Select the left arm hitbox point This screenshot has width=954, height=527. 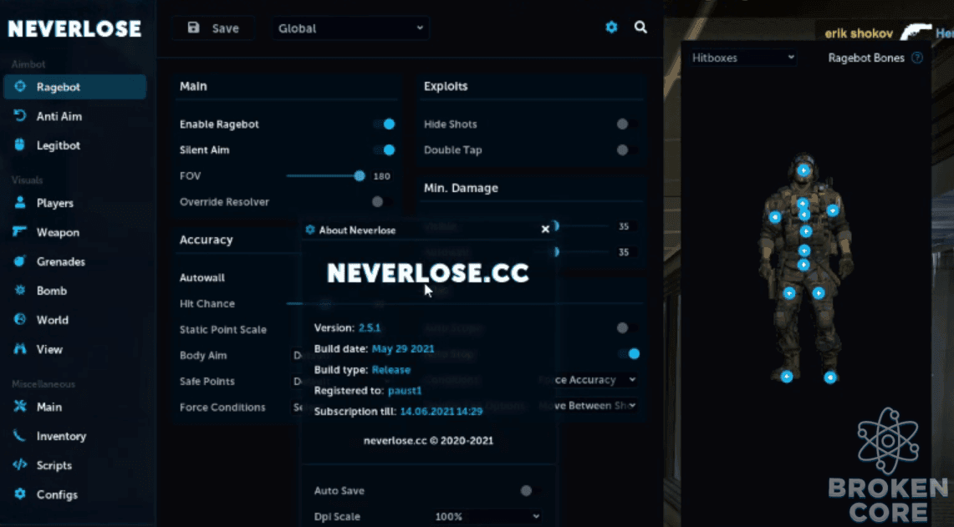click(x=833, y=210)
